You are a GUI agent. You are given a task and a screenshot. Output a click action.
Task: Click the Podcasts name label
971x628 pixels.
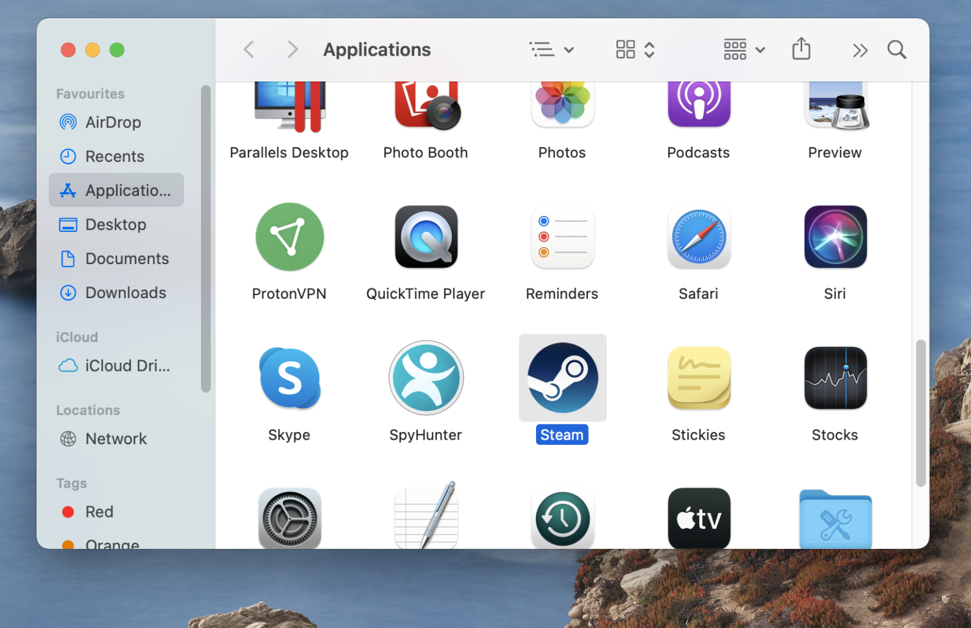click(x=699, y=152)
